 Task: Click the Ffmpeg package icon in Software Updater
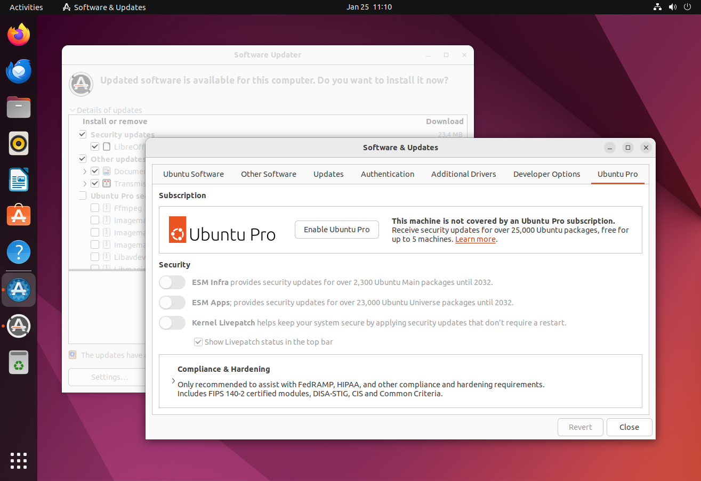107,208
